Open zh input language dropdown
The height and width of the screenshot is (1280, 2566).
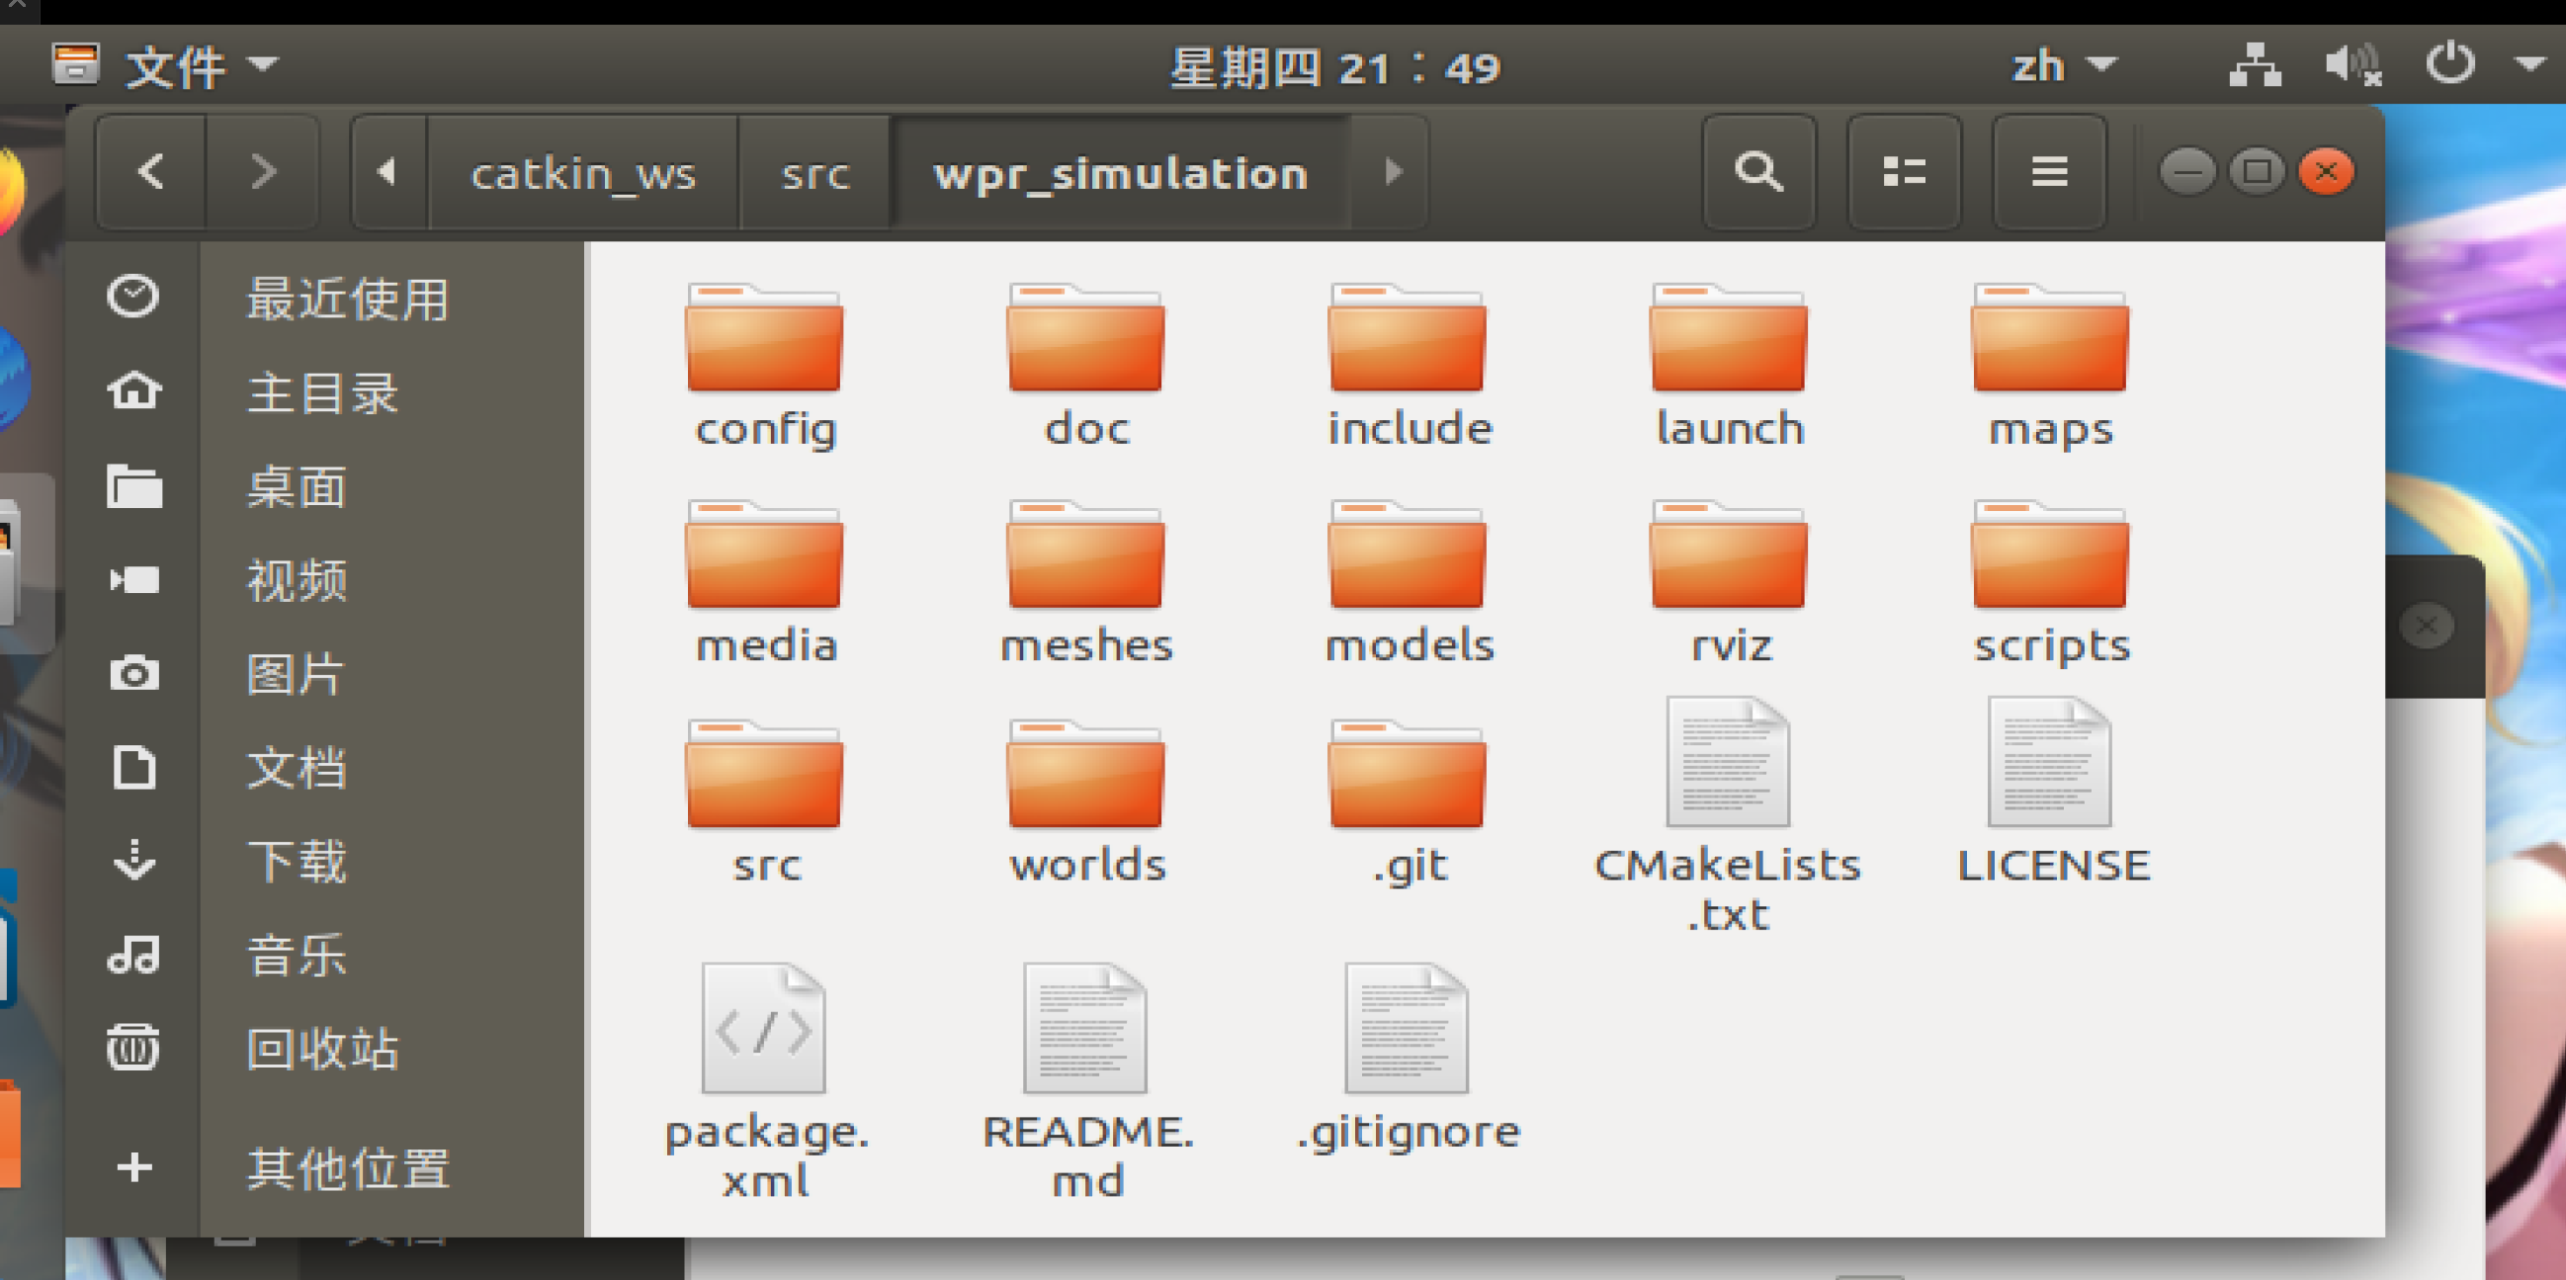pyautogui.click(x=2061, y=66)
